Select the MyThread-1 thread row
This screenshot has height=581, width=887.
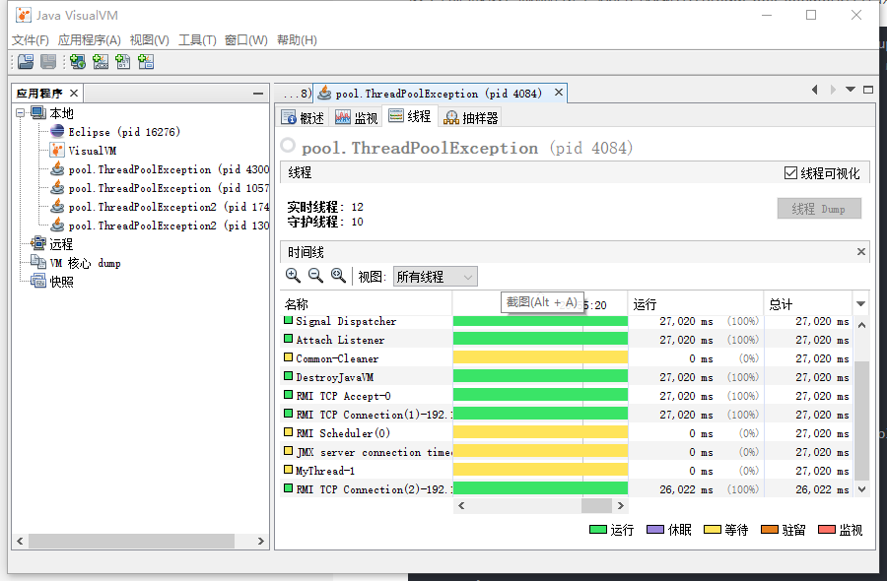tap(566, 471)
